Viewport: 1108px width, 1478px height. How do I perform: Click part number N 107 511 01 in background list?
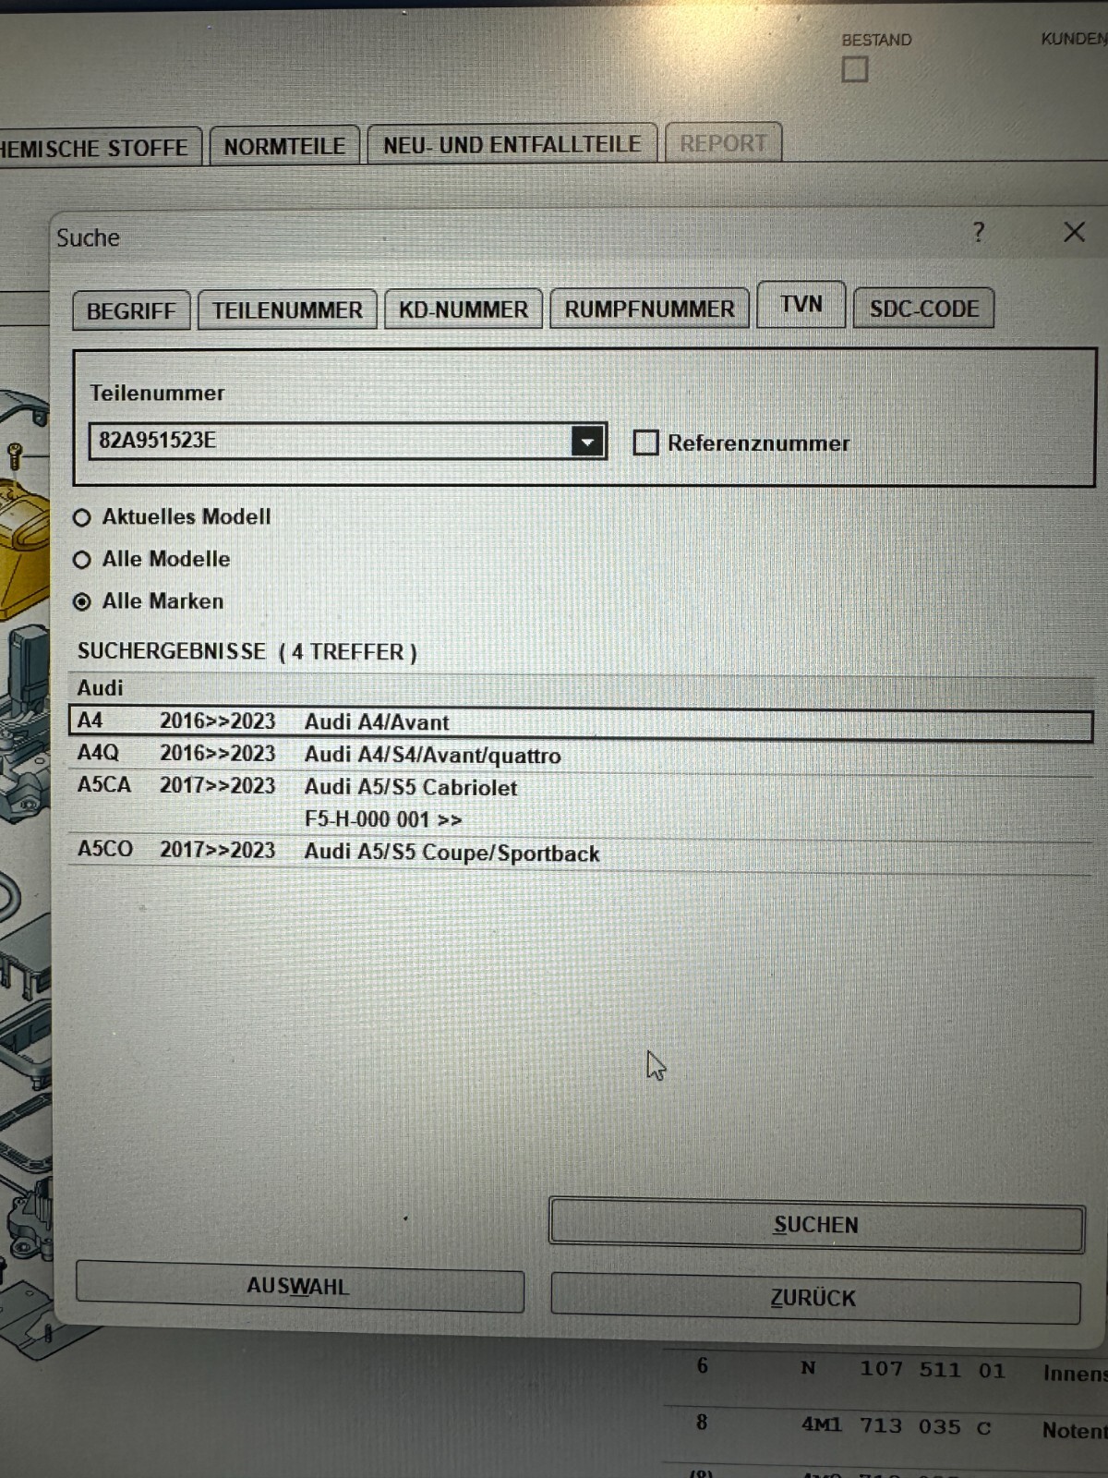[x=902, y=1370]
